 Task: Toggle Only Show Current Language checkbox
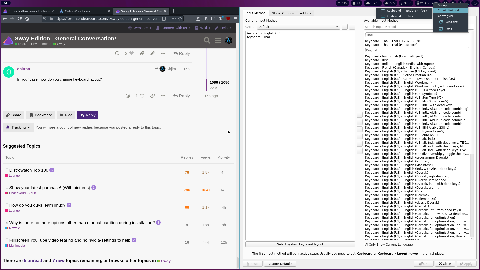pyautogui.click(x=366, y=245)
